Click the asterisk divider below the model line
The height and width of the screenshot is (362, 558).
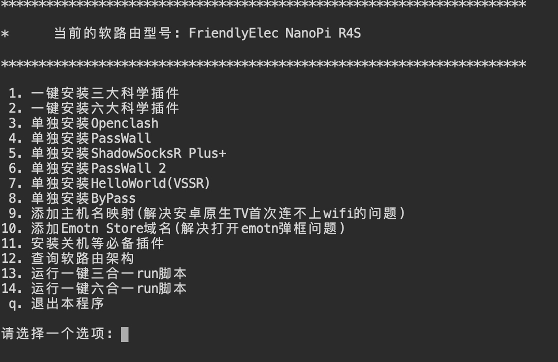tap(263, 64)
